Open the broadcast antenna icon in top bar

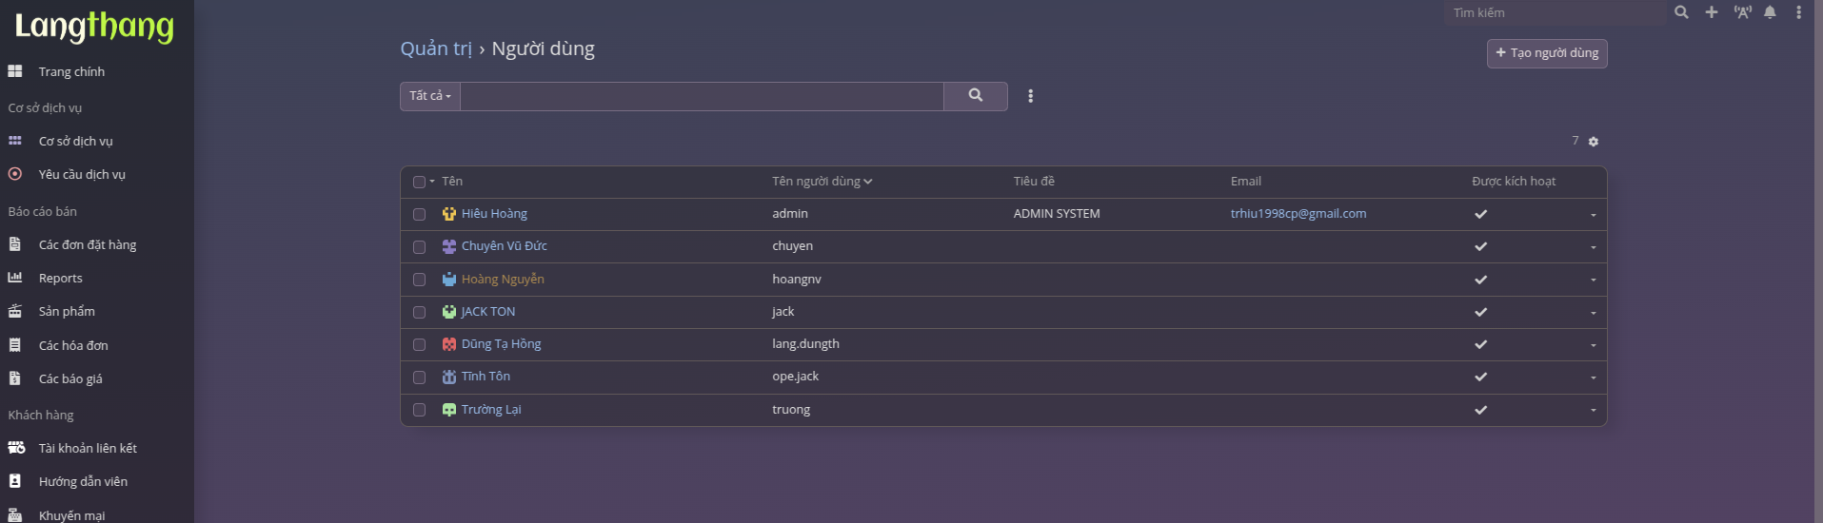1742,12
